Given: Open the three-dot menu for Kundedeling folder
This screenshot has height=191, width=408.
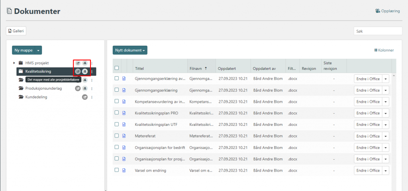Looking at the screenshot, I should click(x=92, y=97).
